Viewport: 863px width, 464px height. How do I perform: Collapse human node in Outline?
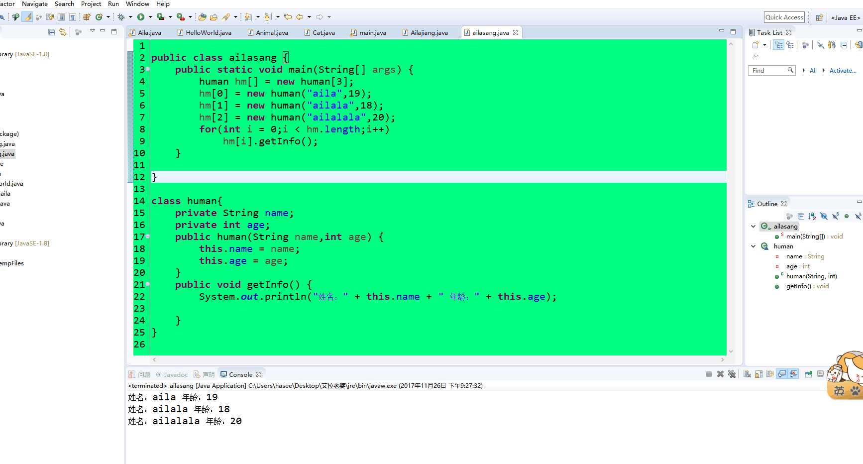tap(753, 246)
